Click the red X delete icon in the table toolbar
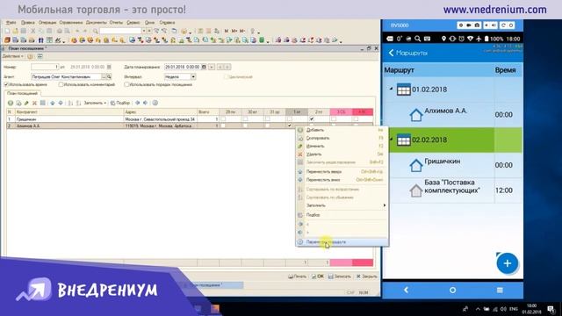Viewport: 562px width, 316px height. [34, 103]
